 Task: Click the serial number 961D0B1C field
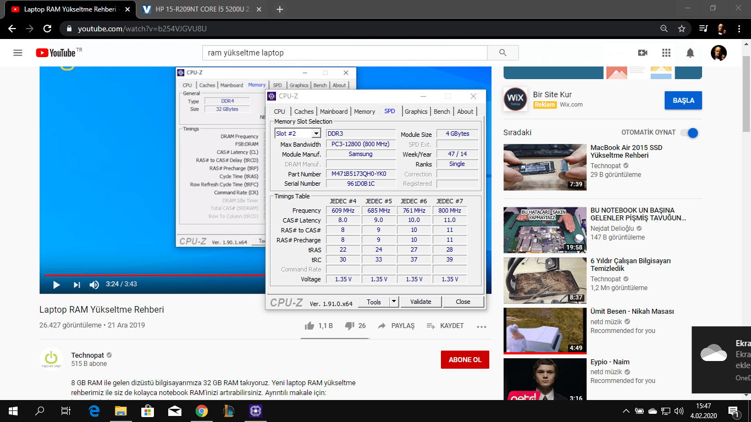[x=361, y=184]
